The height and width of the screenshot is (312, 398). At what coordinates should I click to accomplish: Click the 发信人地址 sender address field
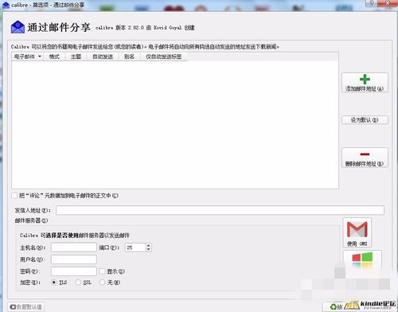coord(220,210)
